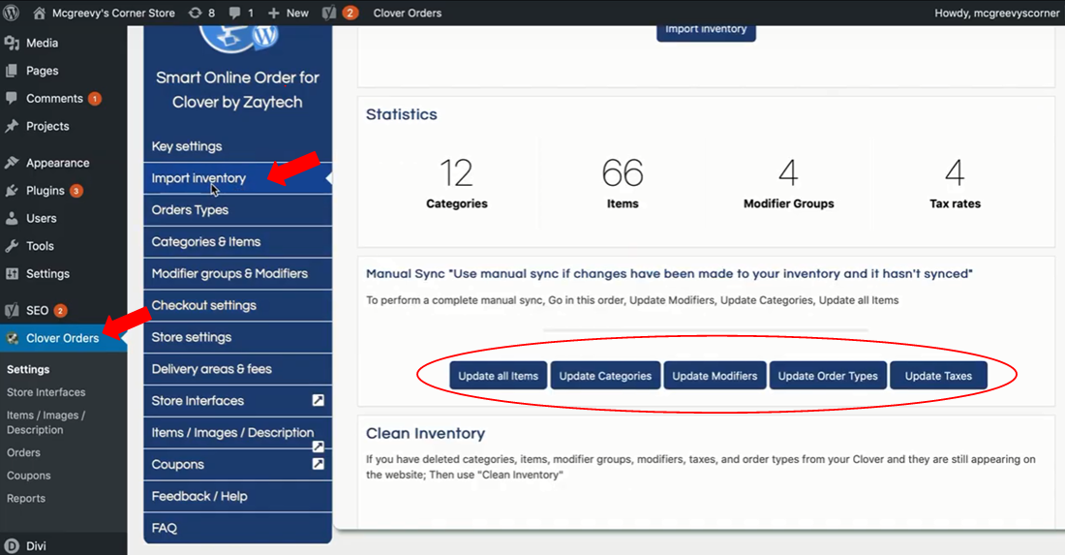Open the comments bubble icon in admin bar
Screen dimensions: 1065x555
coord(235,13)
